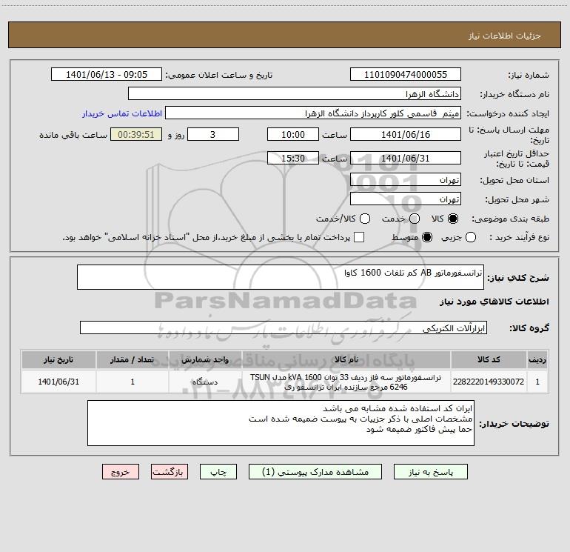Click announcement date field 1401/06/13 - 09:05
570x552 pixels.
point(107,75)
